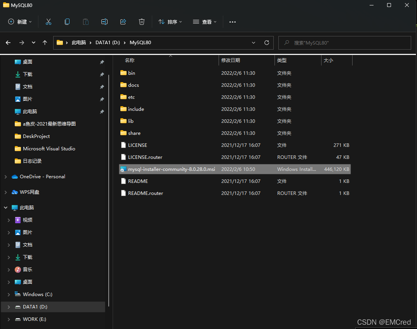Open the three-dot more options menu
Image resolution: width=417 pixels, height=329 pixels.
233,22
